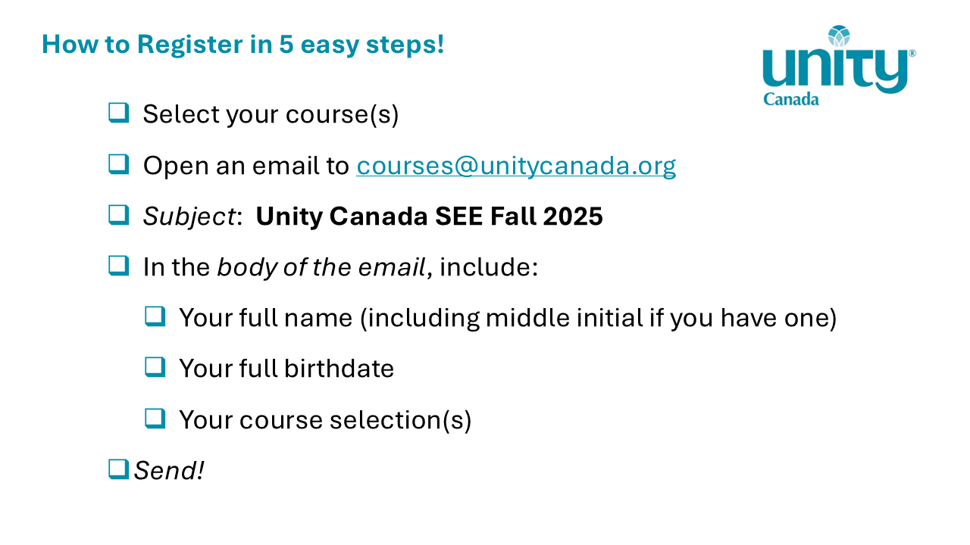Viewport: 970px width, 545px height.
Task: Click the "Your full birthdate" text line
Action: (286, 369)
